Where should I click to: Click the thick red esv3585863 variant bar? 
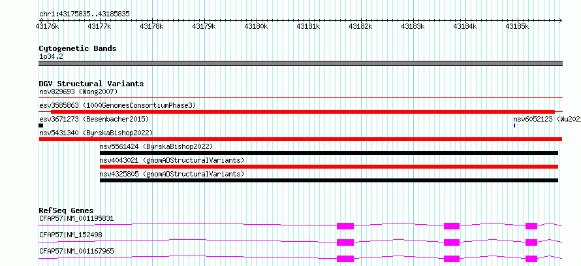point(303,112)
